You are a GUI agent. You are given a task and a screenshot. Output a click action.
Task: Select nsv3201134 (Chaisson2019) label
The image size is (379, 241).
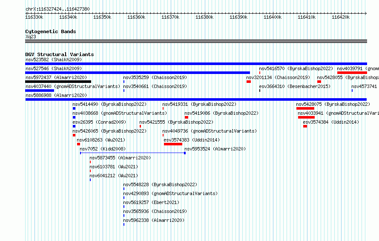point(278,77)
